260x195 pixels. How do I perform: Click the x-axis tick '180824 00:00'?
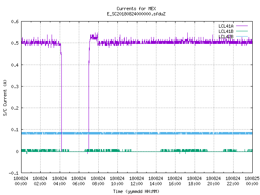(21, 181)
